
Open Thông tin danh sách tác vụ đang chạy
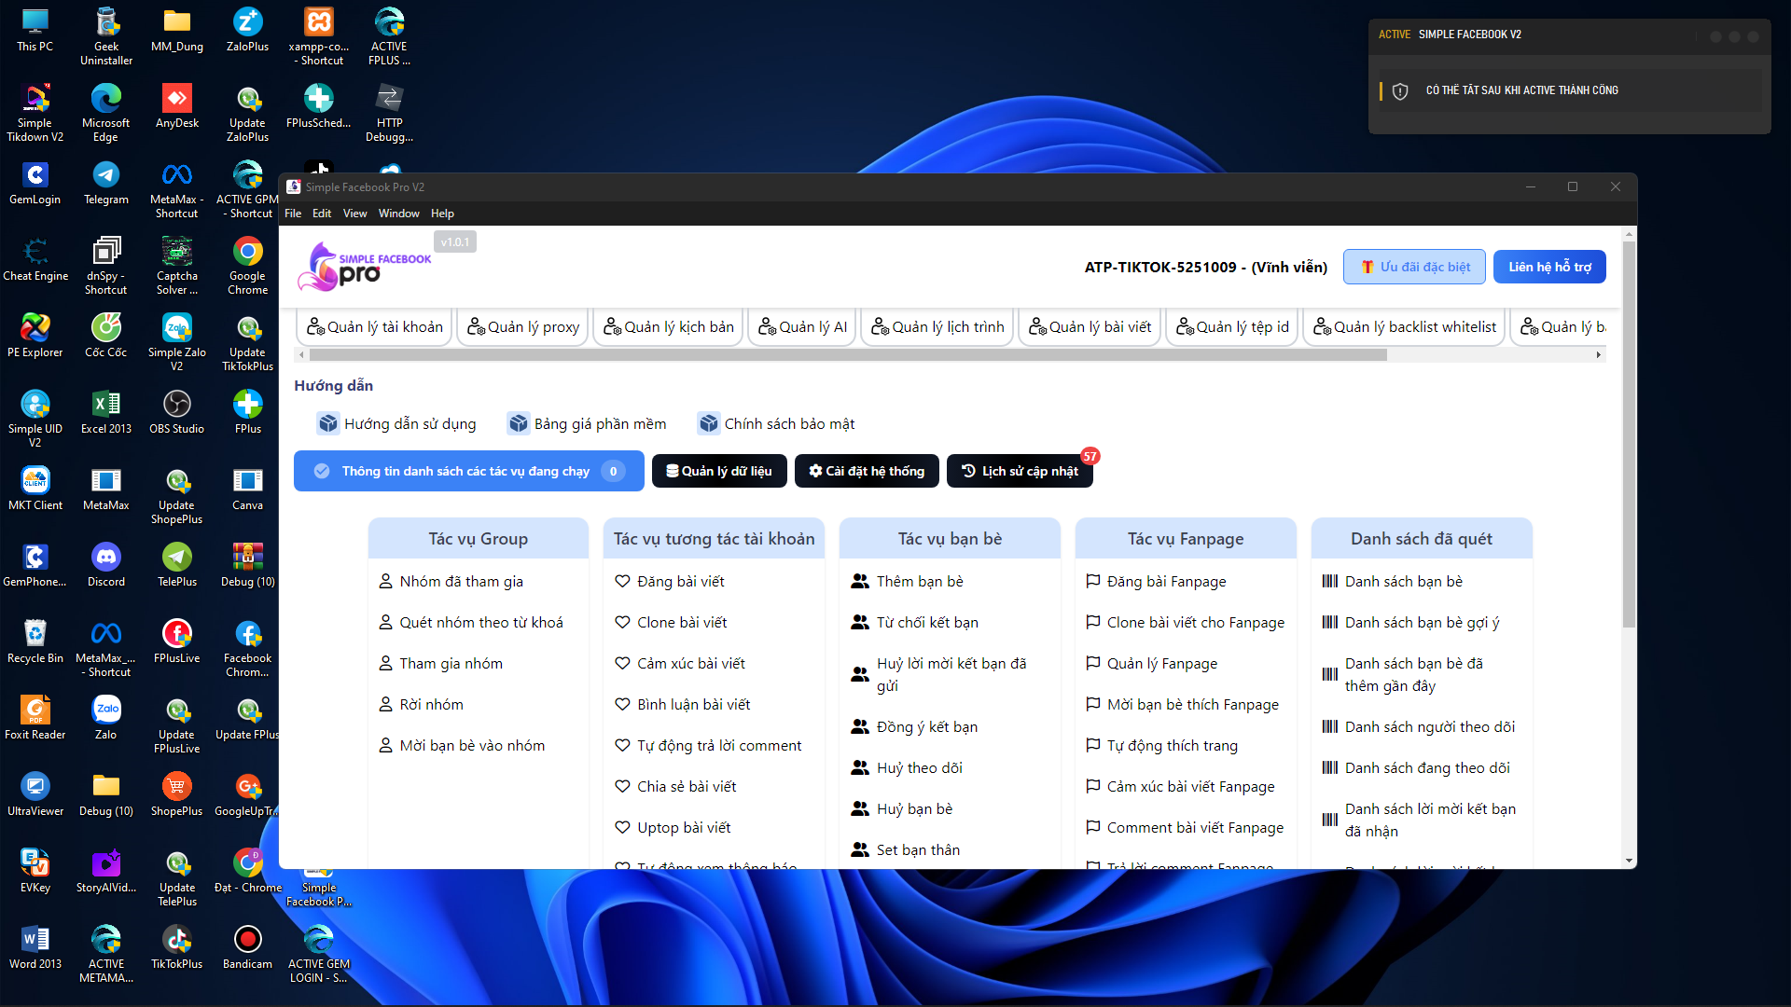click(469, 471)
